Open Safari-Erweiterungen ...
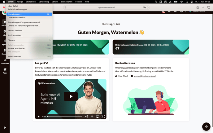The height and width of the screenshot is (133, 213). (x=29, y=9)
